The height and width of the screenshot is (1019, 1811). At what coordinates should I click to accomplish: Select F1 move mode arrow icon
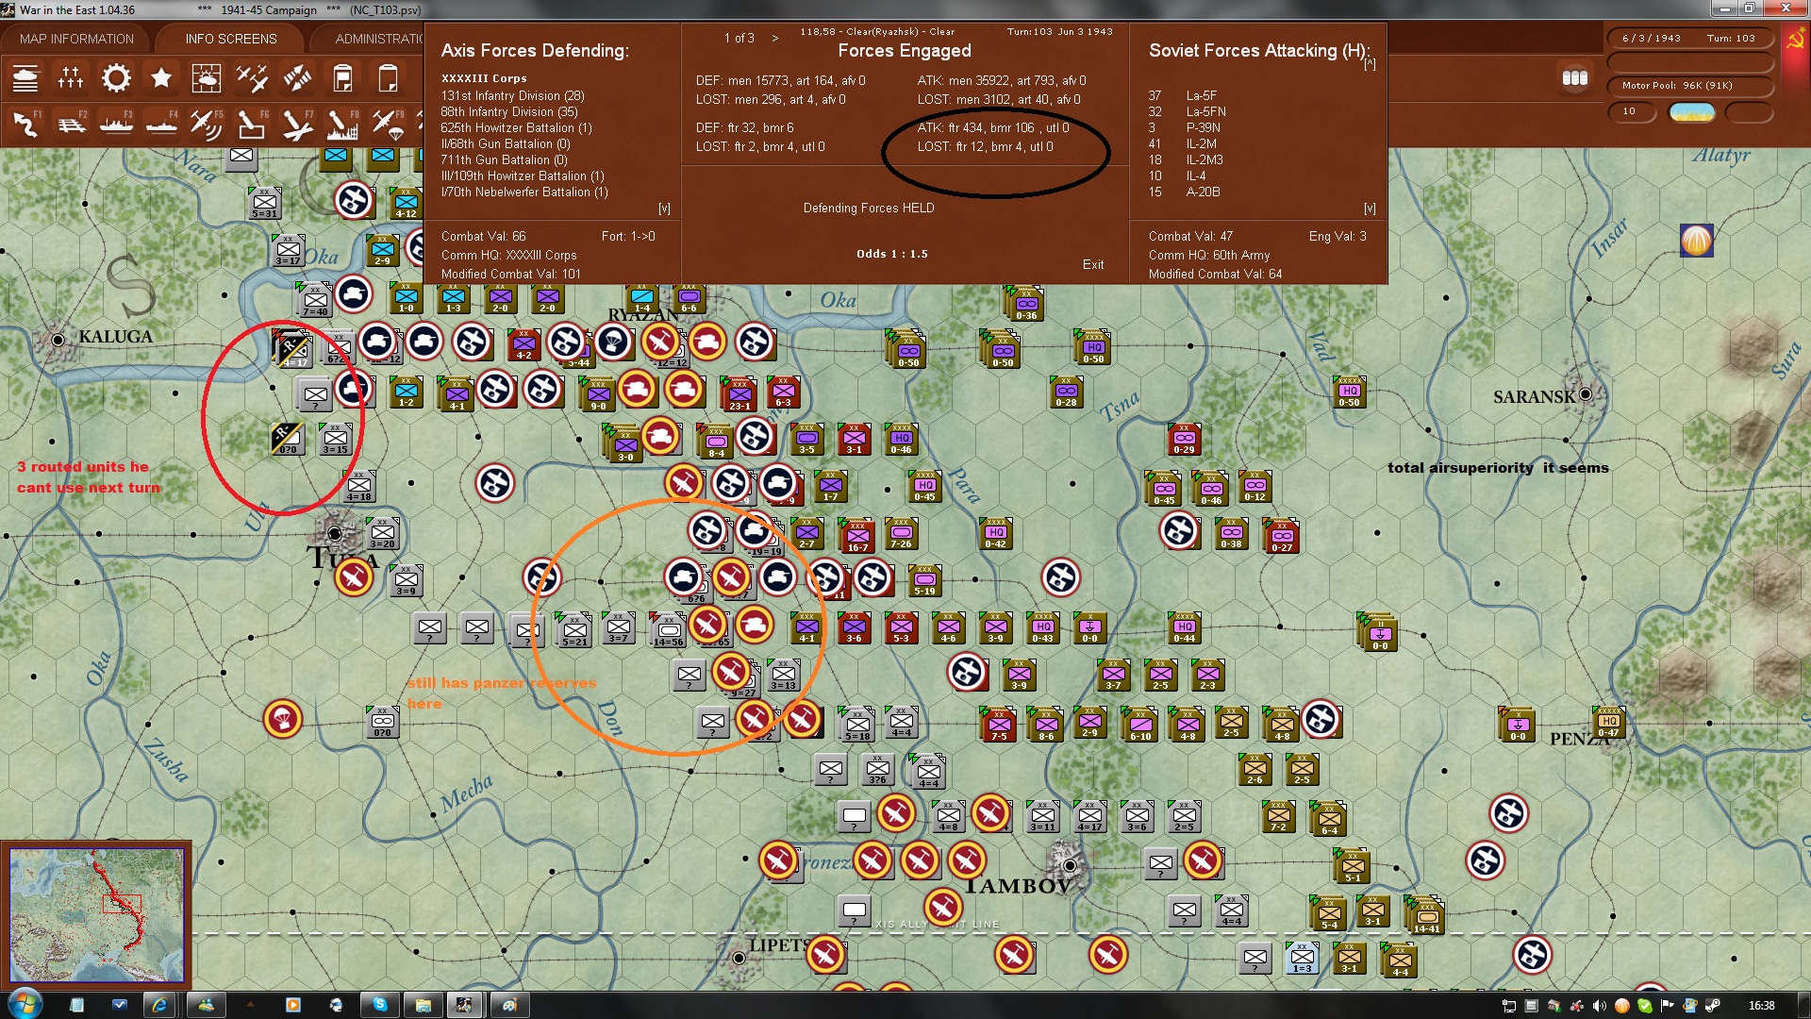click(x=25, y=124)
